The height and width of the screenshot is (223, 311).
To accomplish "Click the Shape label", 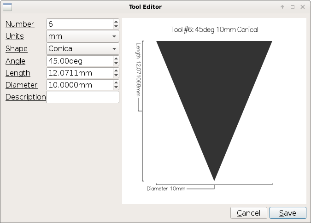I will point(17,48).
